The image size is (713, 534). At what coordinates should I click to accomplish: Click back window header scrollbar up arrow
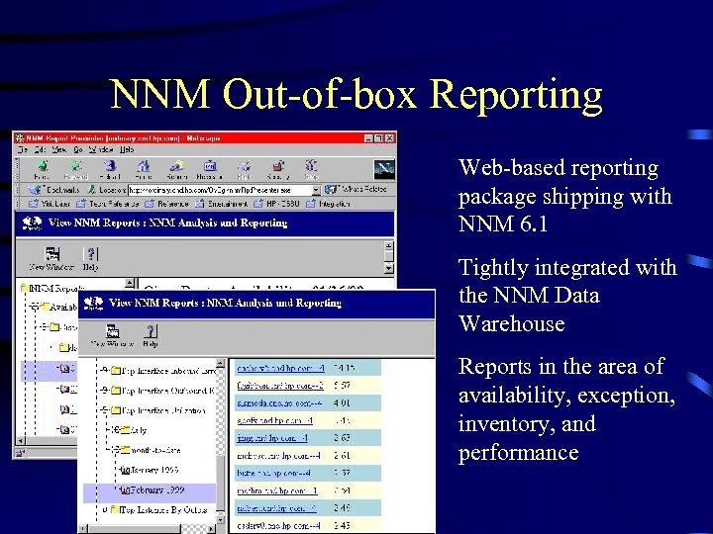point(389,245)
